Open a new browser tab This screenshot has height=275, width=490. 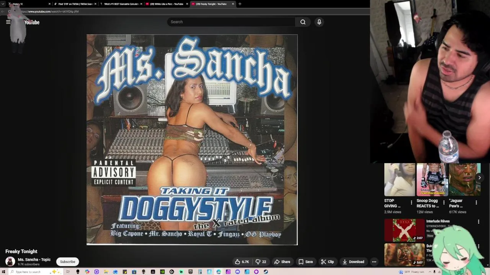pos(240,4)
